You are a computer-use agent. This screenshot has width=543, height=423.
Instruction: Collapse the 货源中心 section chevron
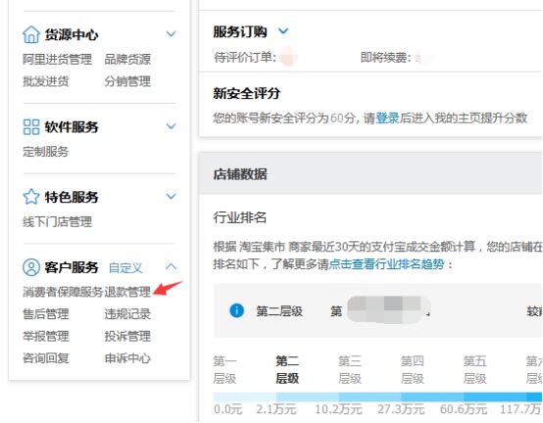tap(172, 34)
